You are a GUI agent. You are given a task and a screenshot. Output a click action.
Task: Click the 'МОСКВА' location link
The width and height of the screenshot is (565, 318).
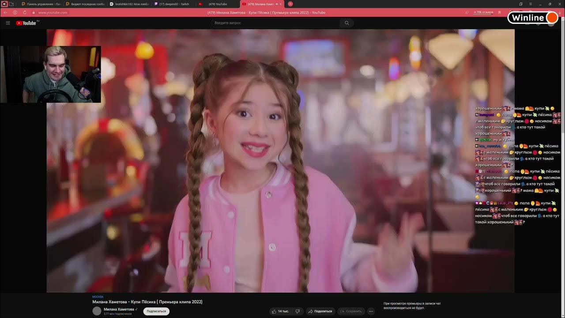(x=98, y=297)
